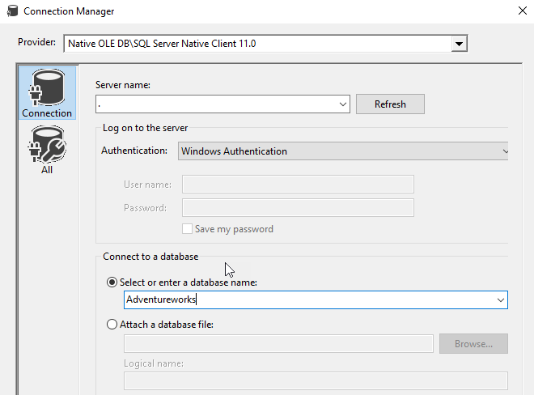Image resolution: width=534 pixels, height=395 pixels.
Task: Click the attach database file path field
Action: click(278, 343)
